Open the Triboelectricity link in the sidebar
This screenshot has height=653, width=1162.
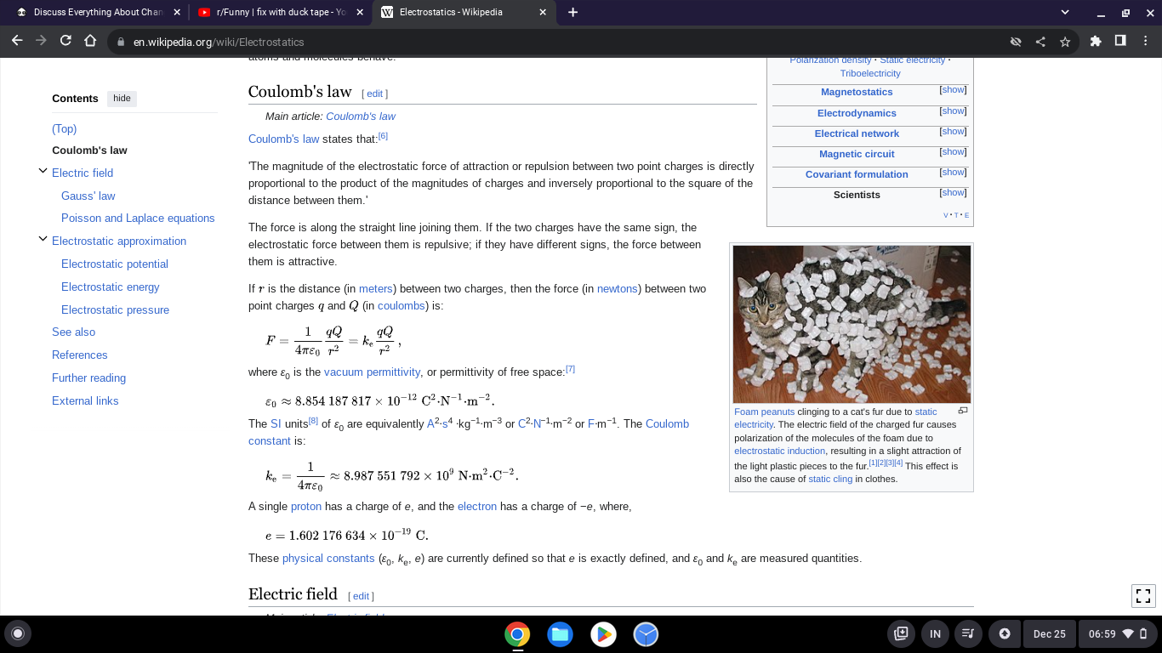[x=870, y=73]
